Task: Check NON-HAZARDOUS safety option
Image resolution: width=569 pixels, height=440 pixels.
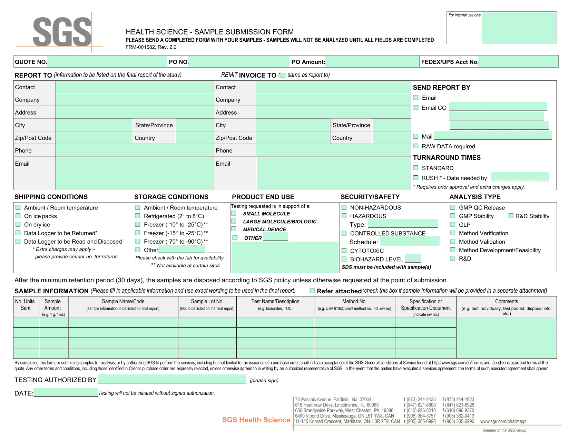Action: pyautogui.click(x=344, y=207)
